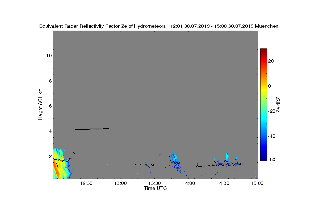Click the 15:00 time tick label

(x=257, y=183)
